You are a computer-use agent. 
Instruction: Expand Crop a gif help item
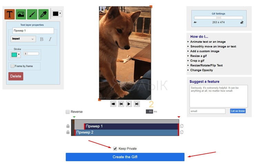197,61
